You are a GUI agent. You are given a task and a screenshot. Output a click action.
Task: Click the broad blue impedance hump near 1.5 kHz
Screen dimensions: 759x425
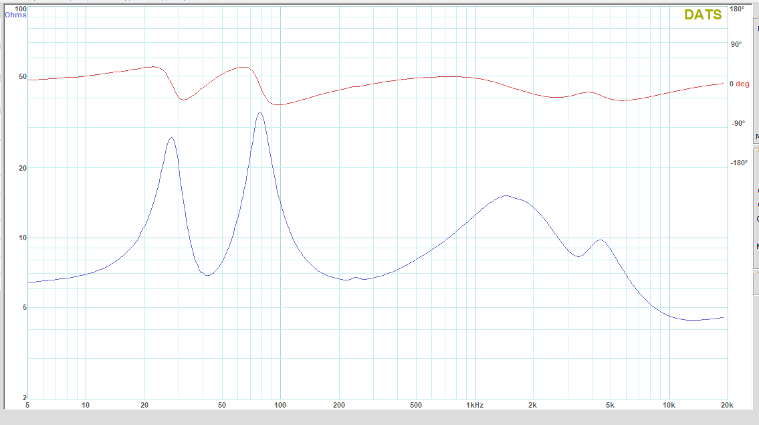tap(506, 196)
